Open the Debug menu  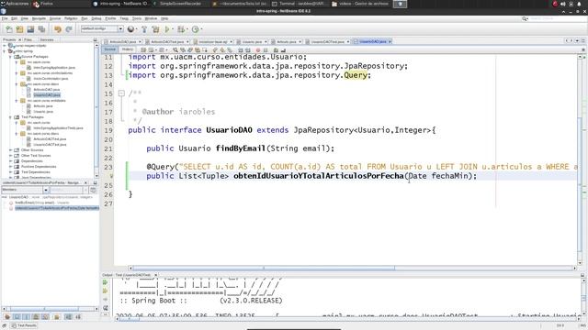(x=96, y=18)
